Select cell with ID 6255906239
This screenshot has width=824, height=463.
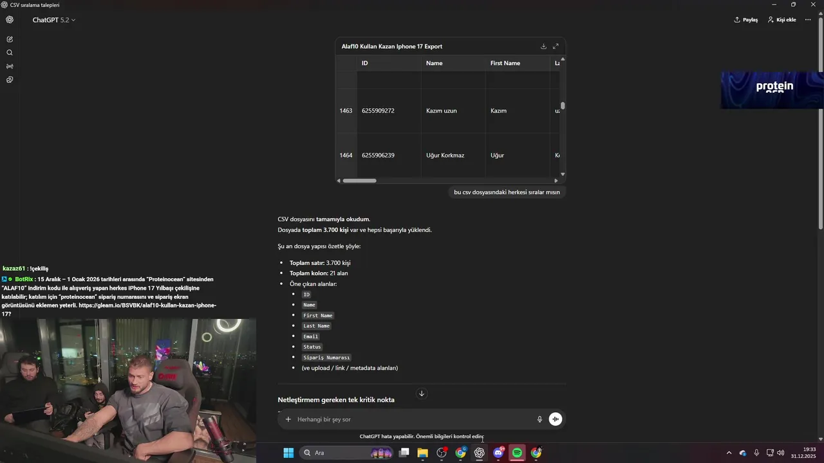coord(389,155)
